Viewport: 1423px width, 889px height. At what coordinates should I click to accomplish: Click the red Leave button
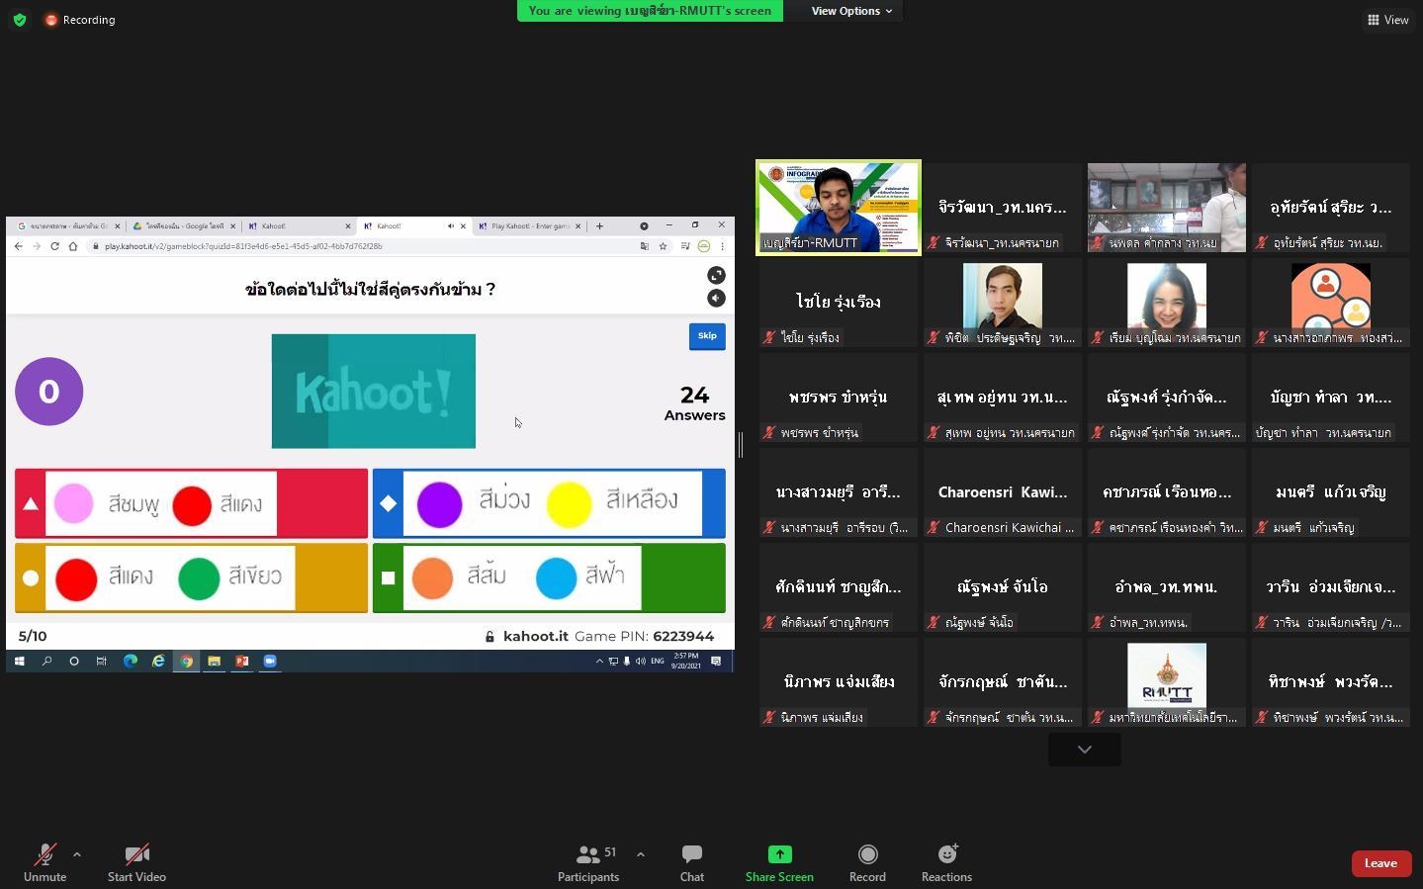coord(1380,863)
